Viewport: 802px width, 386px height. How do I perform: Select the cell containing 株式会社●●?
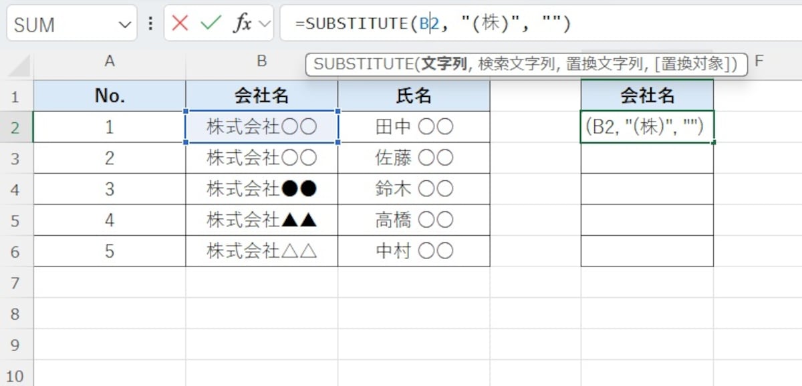click(262, 188)
